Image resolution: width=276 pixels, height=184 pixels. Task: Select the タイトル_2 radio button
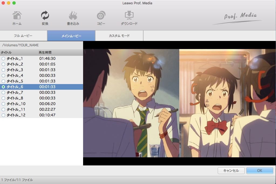click(3, 64)
